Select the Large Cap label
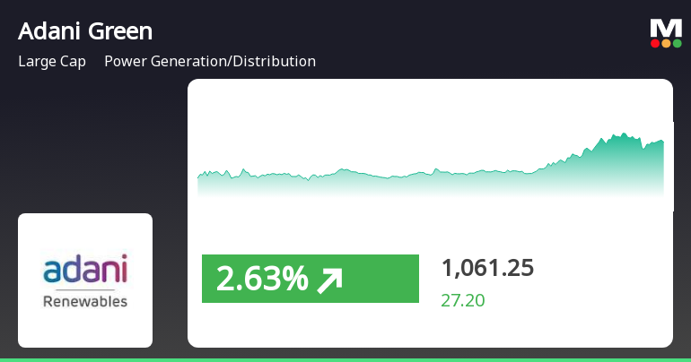Screen dimensions: 691x362 click(52, 62)
